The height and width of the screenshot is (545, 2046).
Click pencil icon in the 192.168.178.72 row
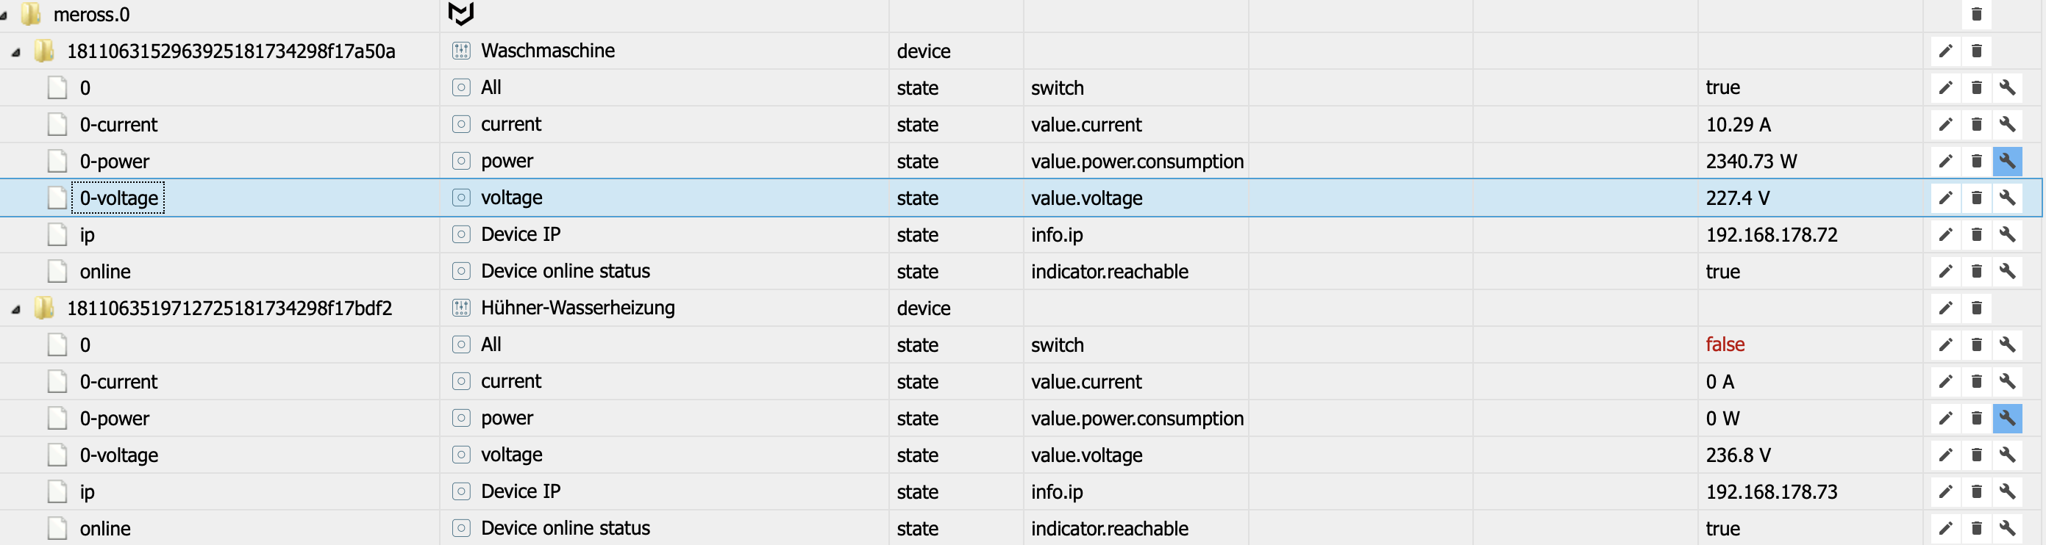tap(1945, 235)
